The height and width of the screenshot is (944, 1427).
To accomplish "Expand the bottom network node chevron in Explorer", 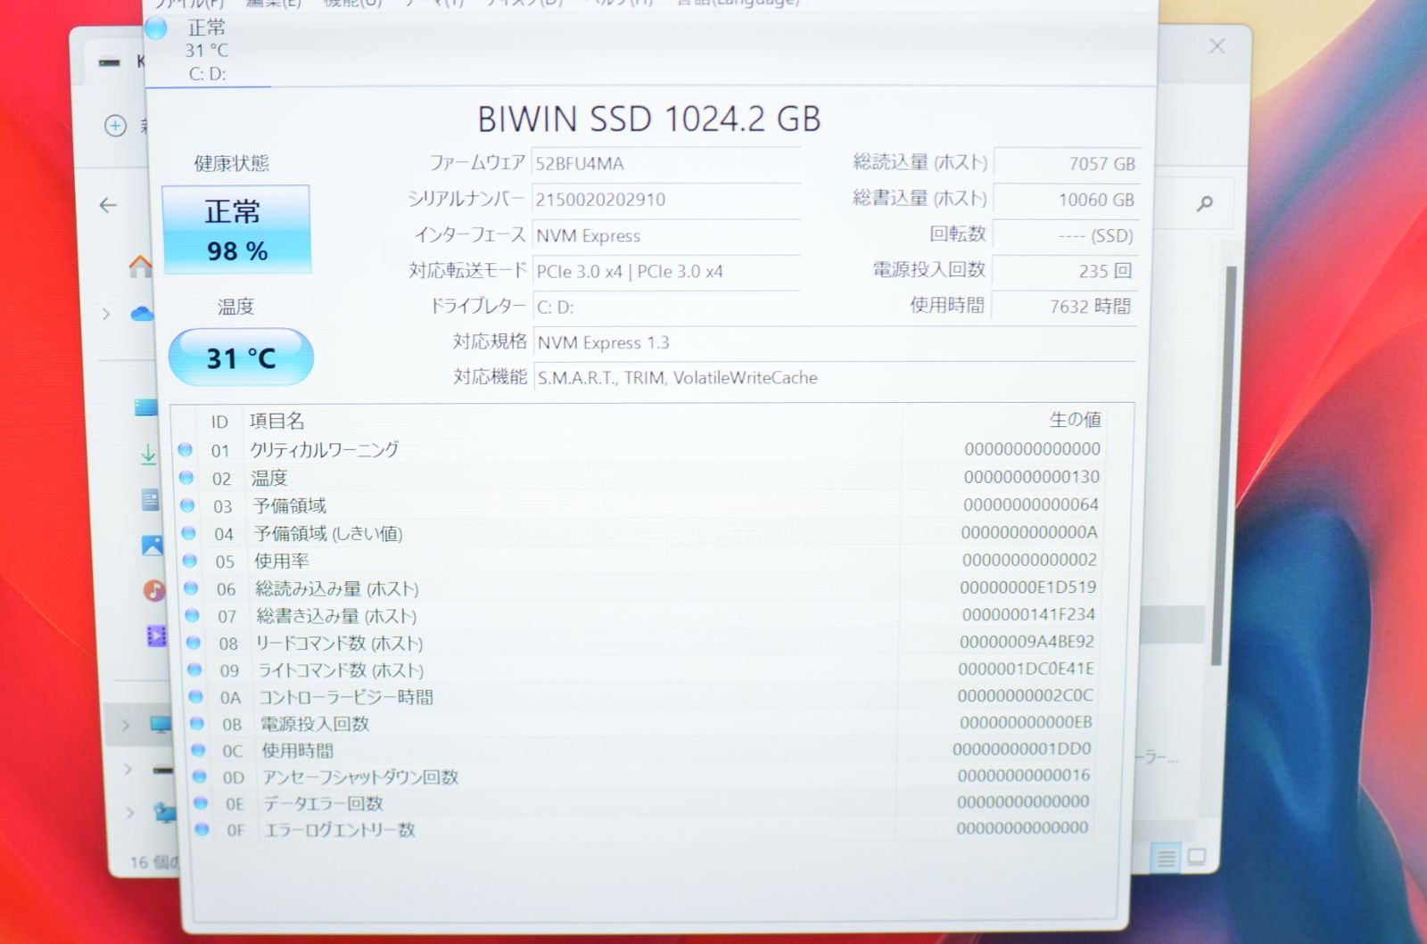I will [x=131, y=812].
